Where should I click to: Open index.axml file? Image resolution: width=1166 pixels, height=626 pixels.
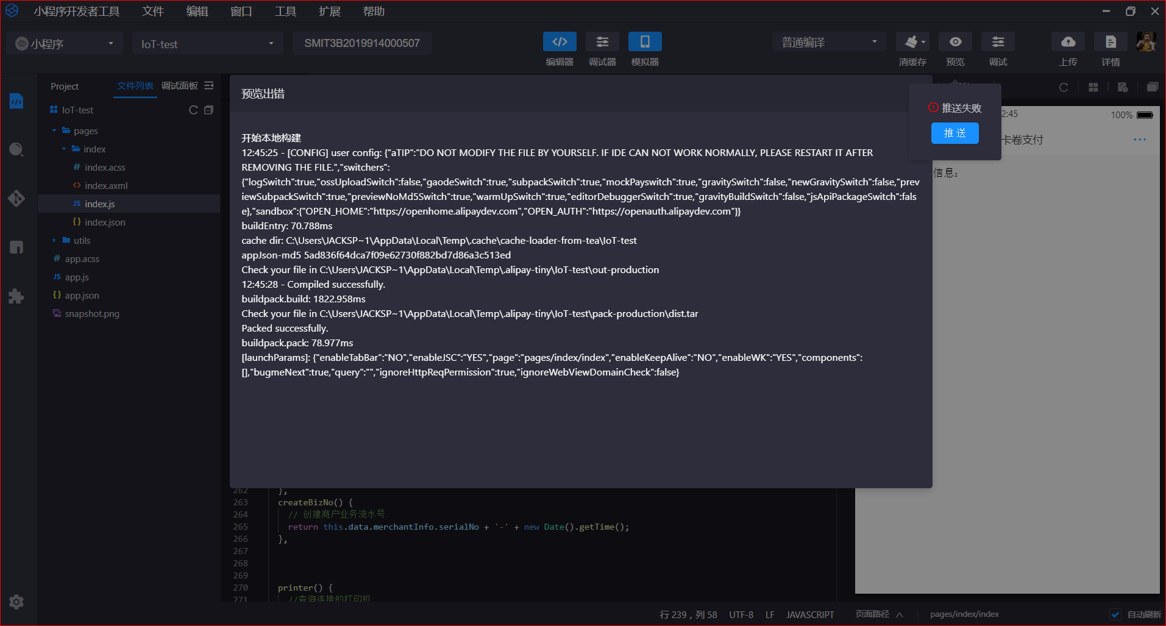(x=106, y=185)
